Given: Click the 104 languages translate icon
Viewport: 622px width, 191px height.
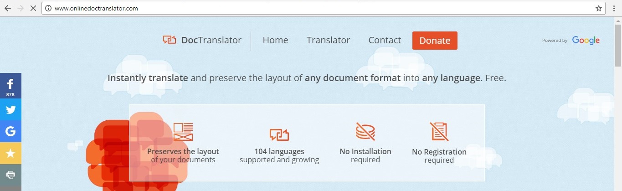Looking at the screenshot, I should [x=279, y=134].
